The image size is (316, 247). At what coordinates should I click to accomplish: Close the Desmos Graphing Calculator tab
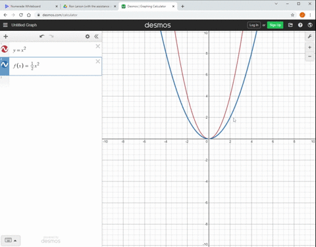(173, 7)
